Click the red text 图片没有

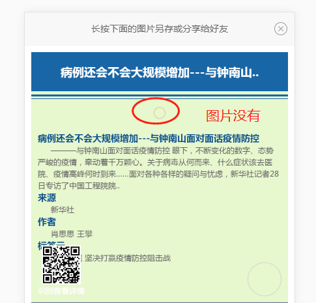point(233,116)
